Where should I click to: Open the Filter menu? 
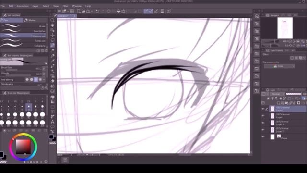click(65, 6)
